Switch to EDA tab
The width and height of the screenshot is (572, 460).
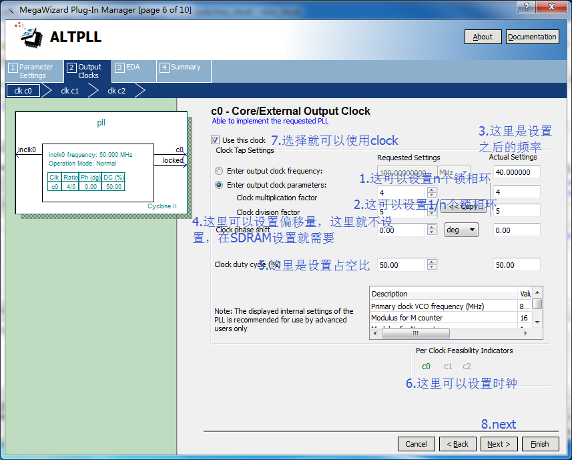[x=134, y=71]
